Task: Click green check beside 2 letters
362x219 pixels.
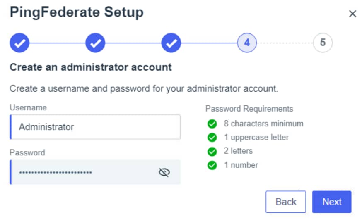Action: 212,151
